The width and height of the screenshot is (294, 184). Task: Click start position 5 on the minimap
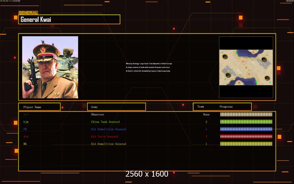click(x=228, y=75)
